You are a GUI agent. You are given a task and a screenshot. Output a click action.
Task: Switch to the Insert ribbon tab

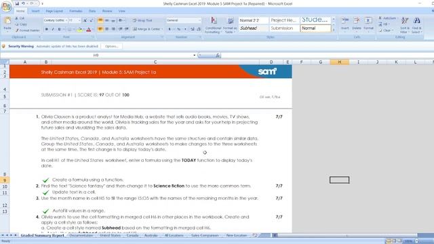tap(35, 11)
